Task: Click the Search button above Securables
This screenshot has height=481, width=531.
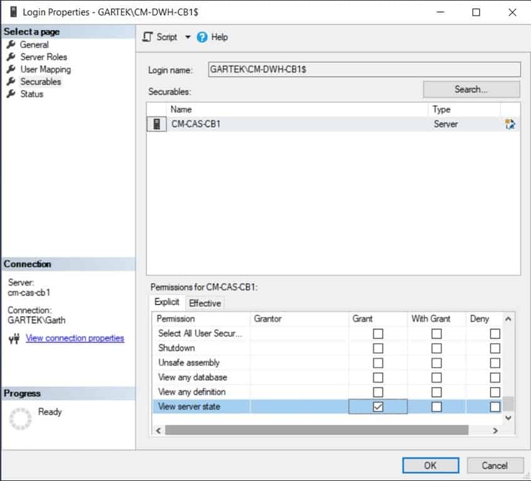Action: 471,89
